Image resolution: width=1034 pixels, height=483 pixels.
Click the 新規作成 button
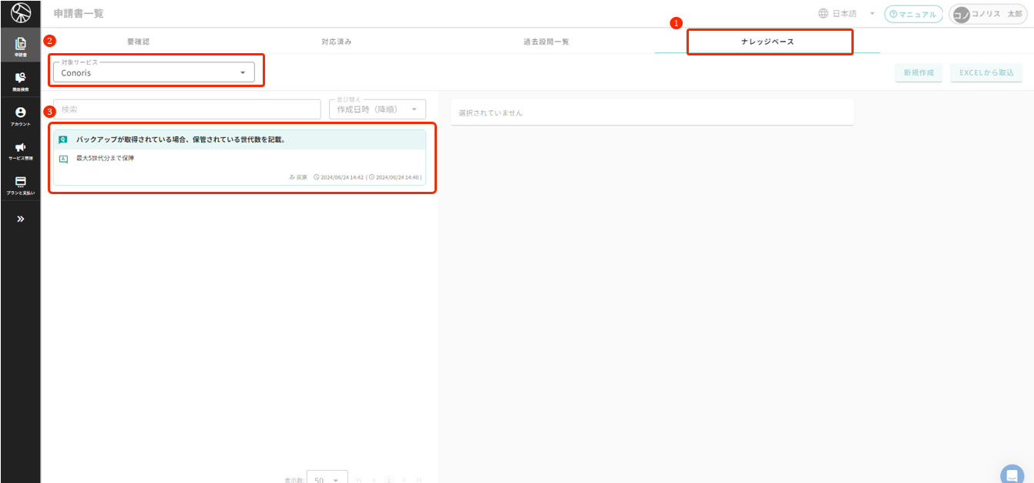pos(918,72)
